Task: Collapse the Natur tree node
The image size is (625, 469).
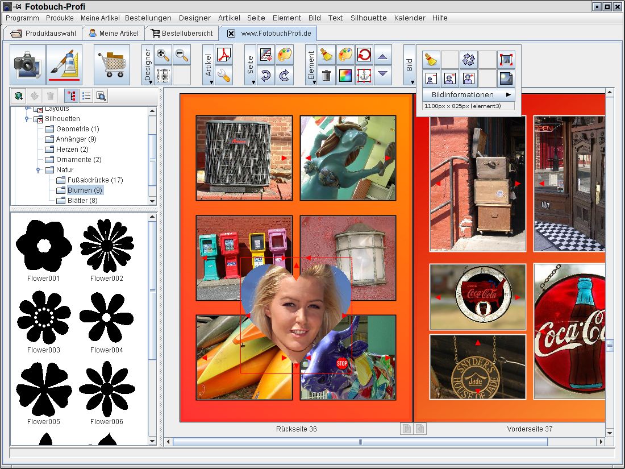Action: tap(38, 170)
